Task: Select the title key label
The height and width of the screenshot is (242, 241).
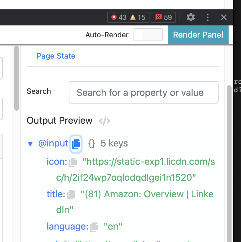Action: point(56,194)
